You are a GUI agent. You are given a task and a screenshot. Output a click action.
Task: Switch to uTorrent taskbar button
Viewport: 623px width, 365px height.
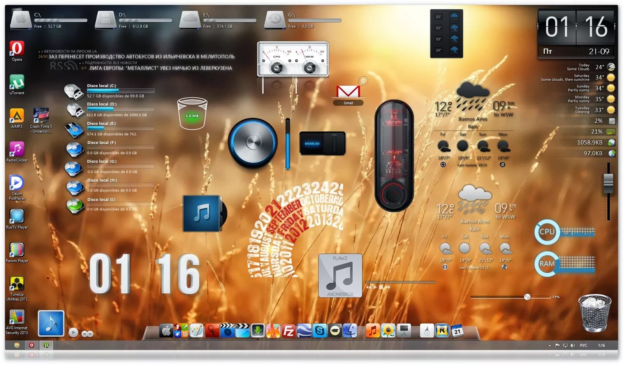tap(46, 345)
